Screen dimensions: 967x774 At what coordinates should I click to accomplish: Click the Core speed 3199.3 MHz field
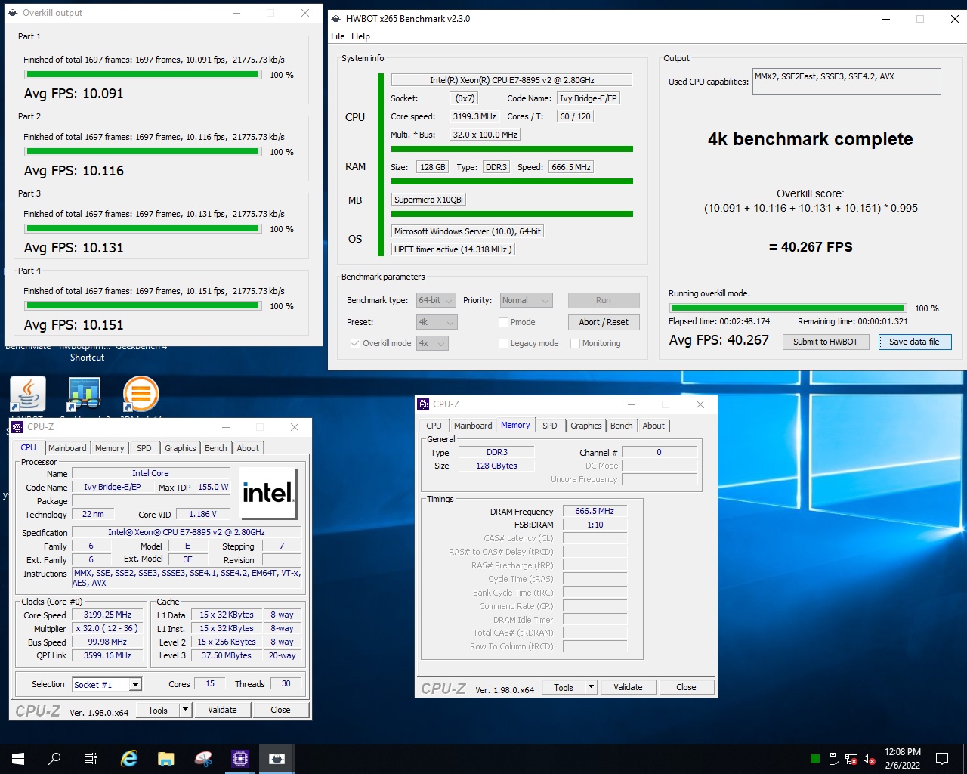(x=474, y=116)
